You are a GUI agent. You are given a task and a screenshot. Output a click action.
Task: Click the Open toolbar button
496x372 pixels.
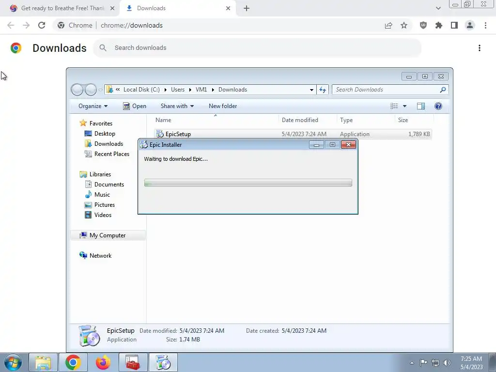(135, 106)
